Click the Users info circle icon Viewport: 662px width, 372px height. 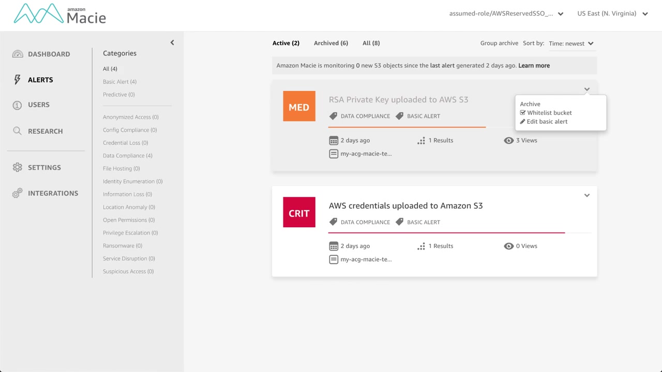pyautogui.click(x=18, y=105)
